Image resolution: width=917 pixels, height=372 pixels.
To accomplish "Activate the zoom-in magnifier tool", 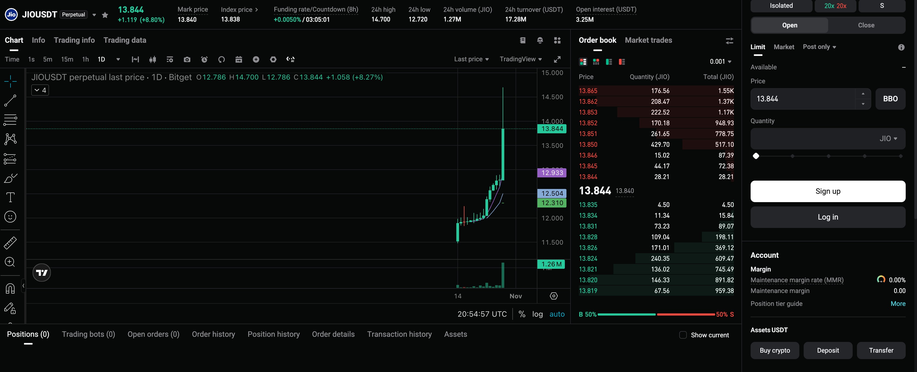I will 10,262.
